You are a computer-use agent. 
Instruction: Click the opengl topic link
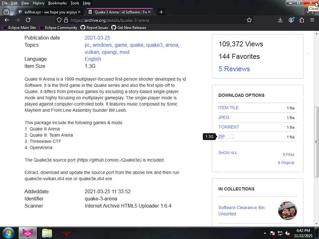[109, 52]
